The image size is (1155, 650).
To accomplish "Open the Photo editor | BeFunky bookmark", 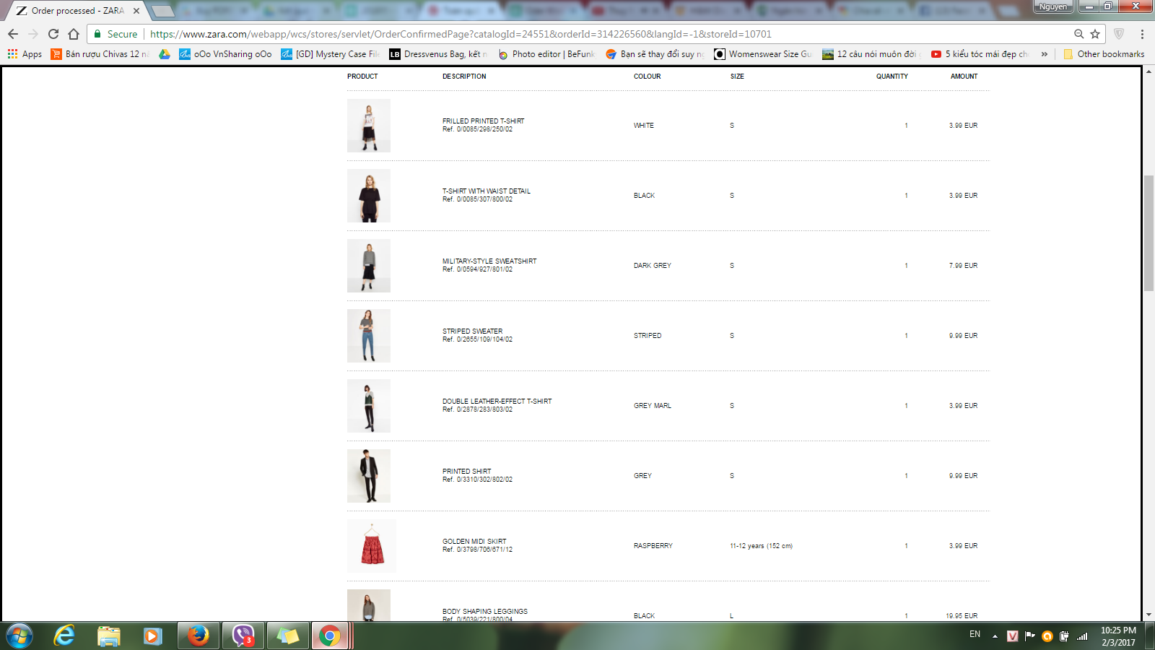I will (546, 54).
